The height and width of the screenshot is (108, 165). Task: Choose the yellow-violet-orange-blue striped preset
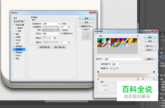(x=100, y=45)
